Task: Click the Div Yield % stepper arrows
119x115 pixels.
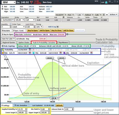Action: (x=49, y=109)
